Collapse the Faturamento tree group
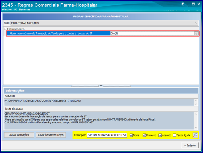Viewport: 203px width, 153px height. (5, 29)
